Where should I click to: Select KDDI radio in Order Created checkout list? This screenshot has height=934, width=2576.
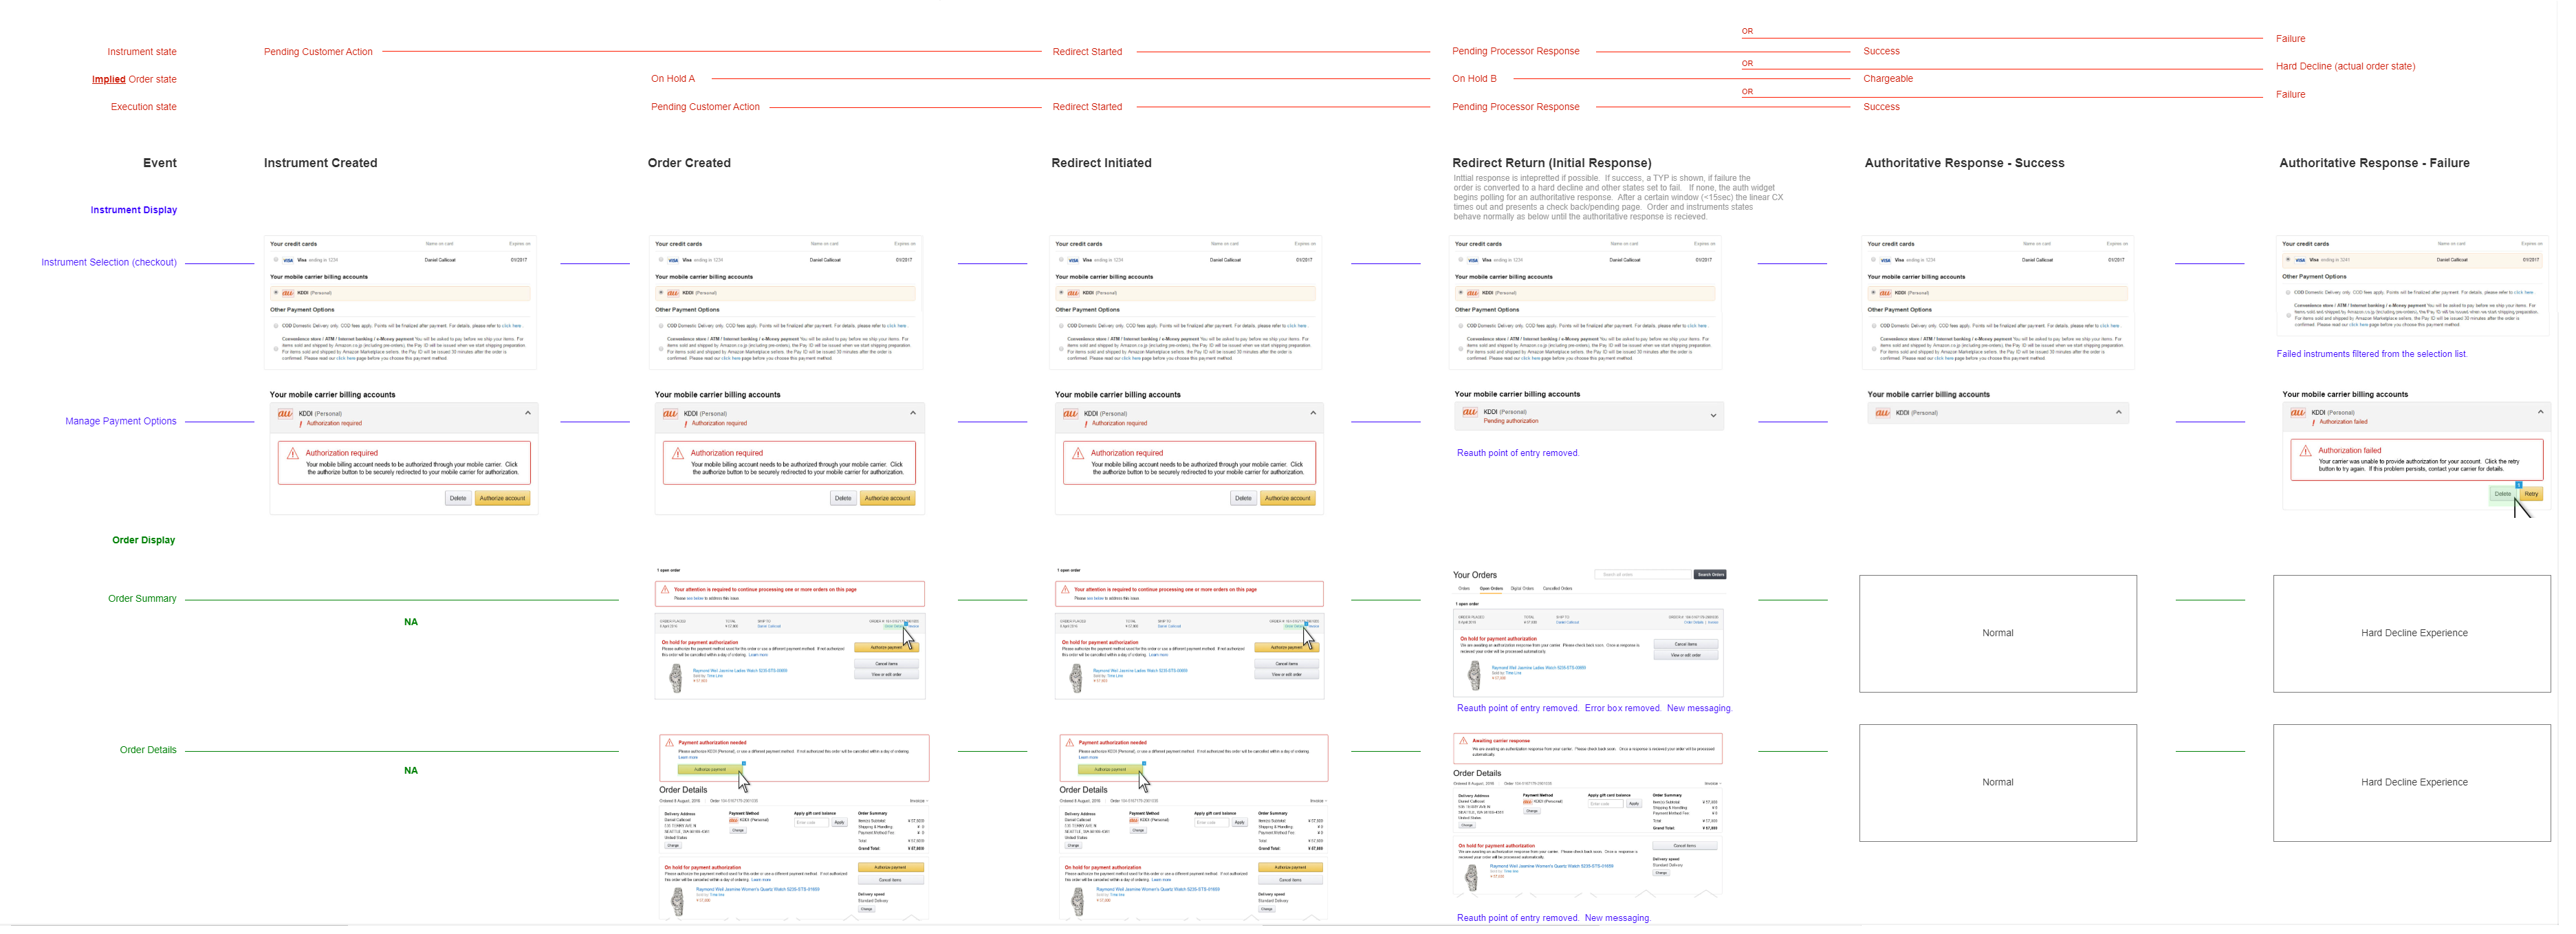click(x=660, y=293)
